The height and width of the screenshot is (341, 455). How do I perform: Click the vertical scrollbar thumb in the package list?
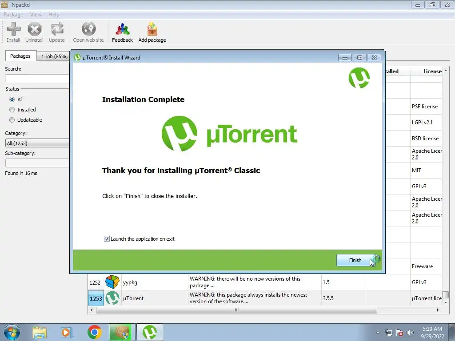(446, 295)
